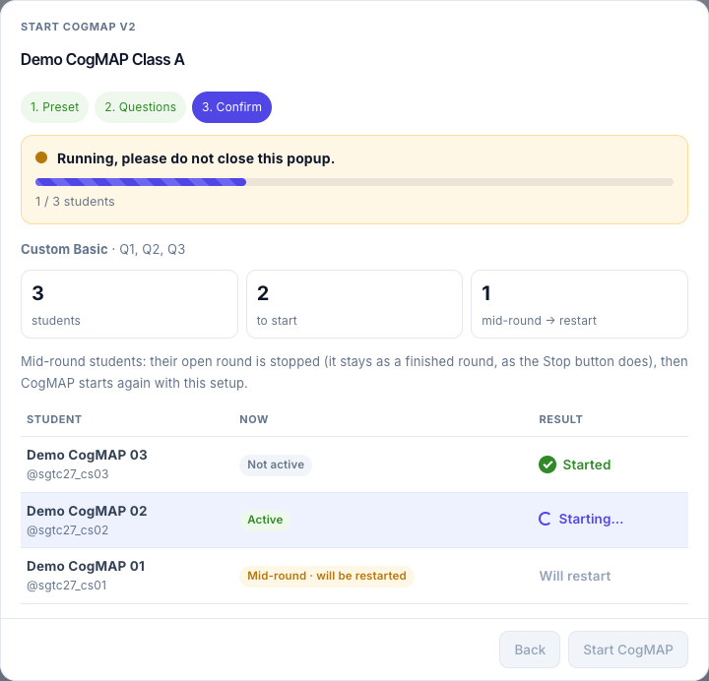Click the 2 to start card
The height and width of the screenshot is (681, 709).
pyautogui.click(x=354, y=304)
